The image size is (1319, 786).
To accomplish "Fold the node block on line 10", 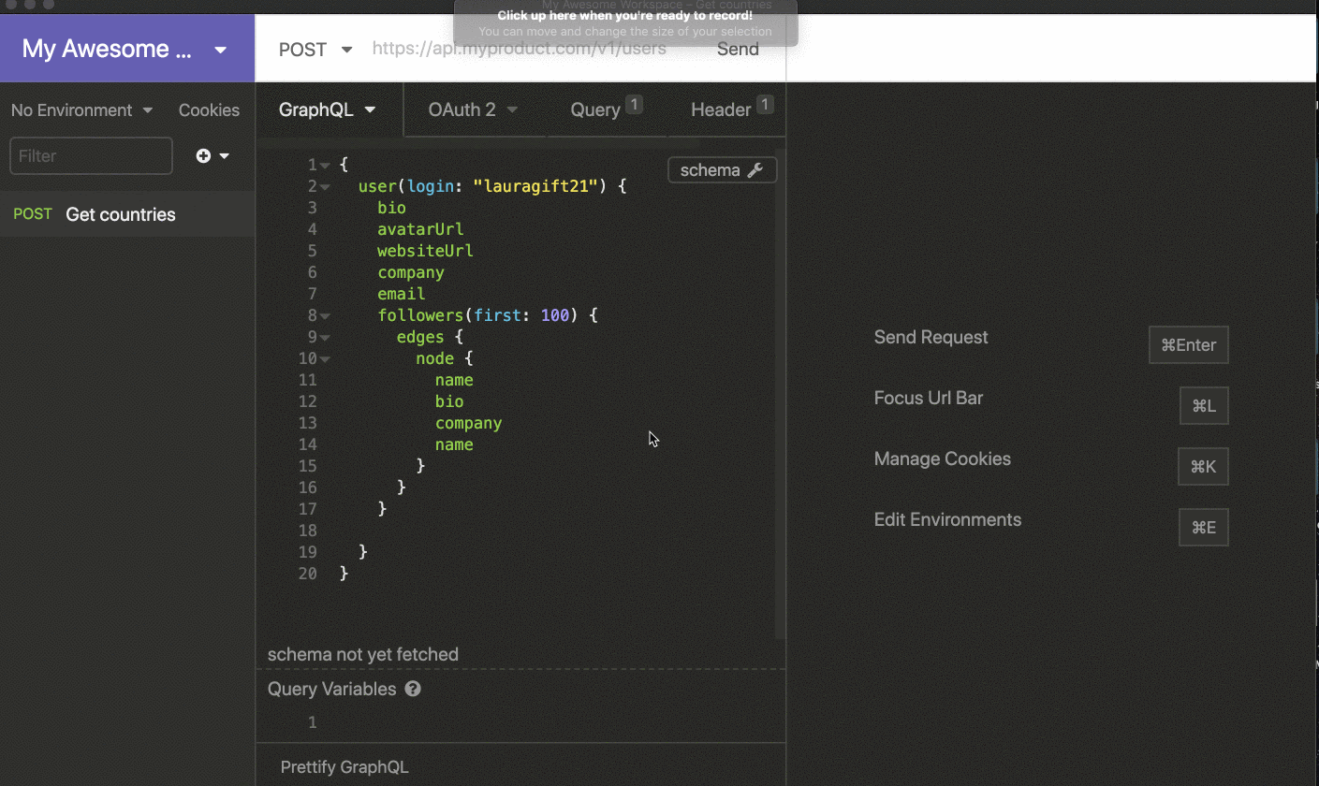I will pyautogui.click(x=325, y=359).
